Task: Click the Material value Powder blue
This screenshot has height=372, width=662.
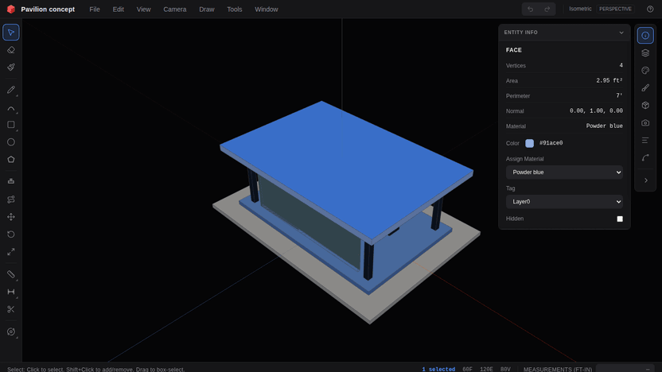Action: (604, 126)
